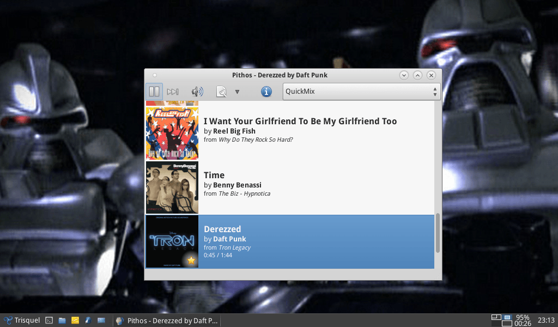Show song info with the blue info icon
This screenshot has height=327, width=558.
tap(266, 92)
